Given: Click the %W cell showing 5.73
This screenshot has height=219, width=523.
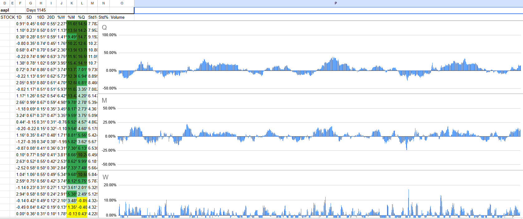Looking at the screenshot, I should point(61,76).
